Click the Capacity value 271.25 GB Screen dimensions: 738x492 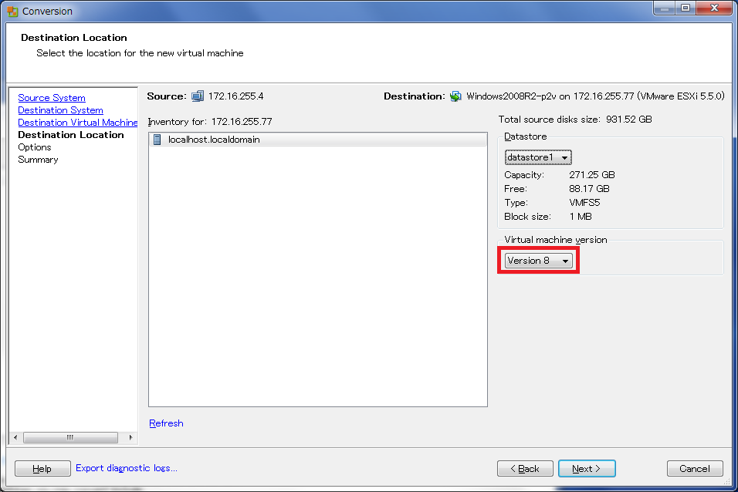coord(592,175)
